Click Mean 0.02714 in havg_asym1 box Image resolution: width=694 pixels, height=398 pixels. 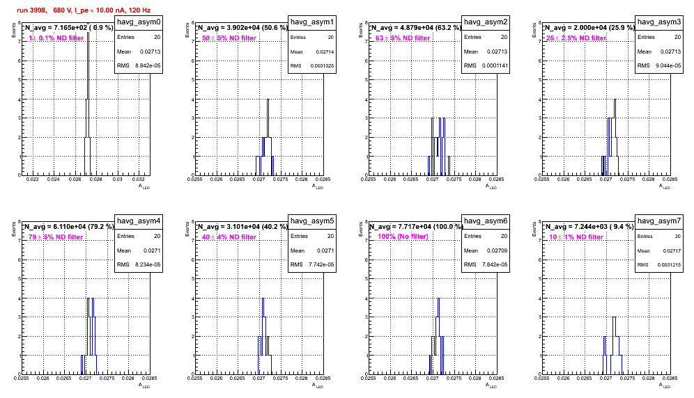point(312,51)
